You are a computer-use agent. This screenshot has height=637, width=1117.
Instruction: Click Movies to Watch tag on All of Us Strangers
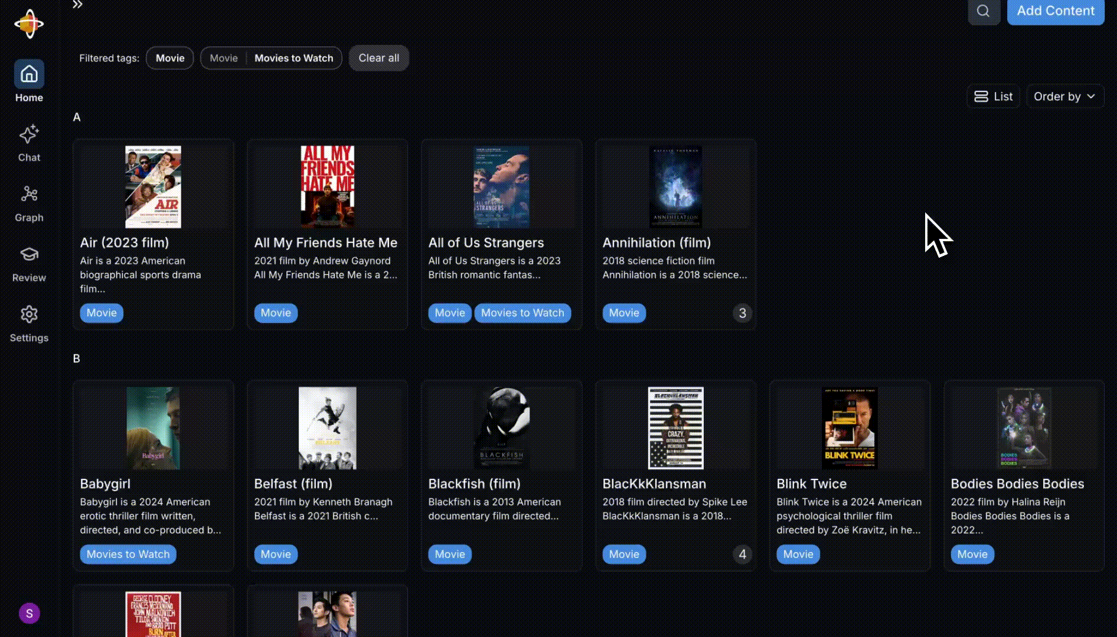[x=522, y=313]
